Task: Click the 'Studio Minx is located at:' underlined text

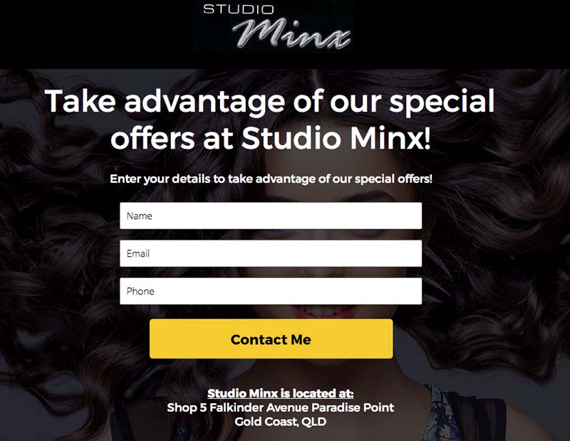Action: (x=280, y=393)
